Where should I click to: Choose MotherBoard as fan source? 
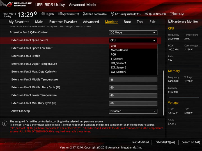pos(133,50)
